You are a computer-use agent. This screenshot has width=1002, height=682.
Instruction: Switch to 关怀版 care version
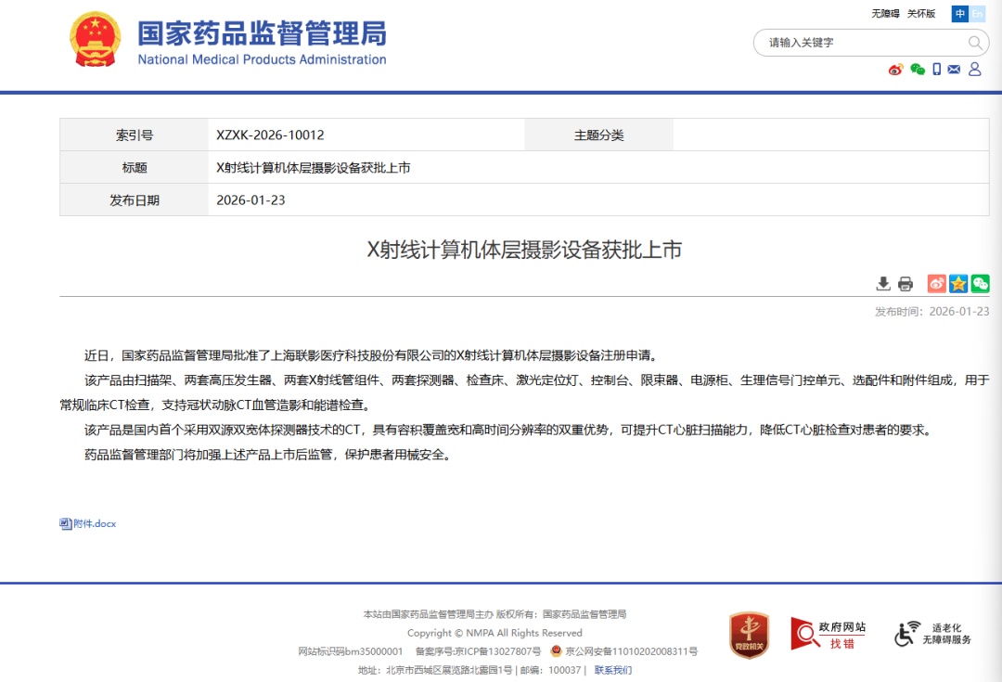(x=921, y=14)
